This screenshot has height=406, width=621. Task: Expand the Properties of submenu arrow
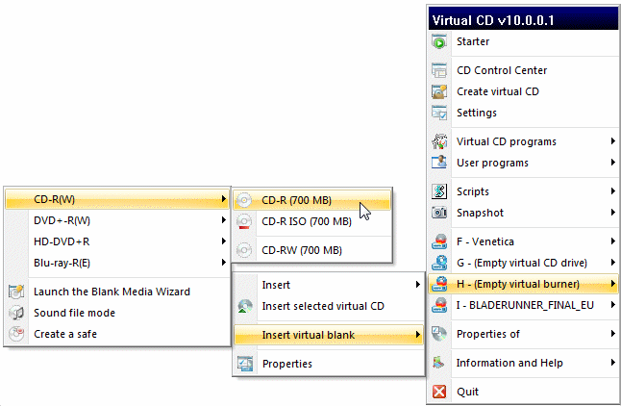click(x=612, y=334)
